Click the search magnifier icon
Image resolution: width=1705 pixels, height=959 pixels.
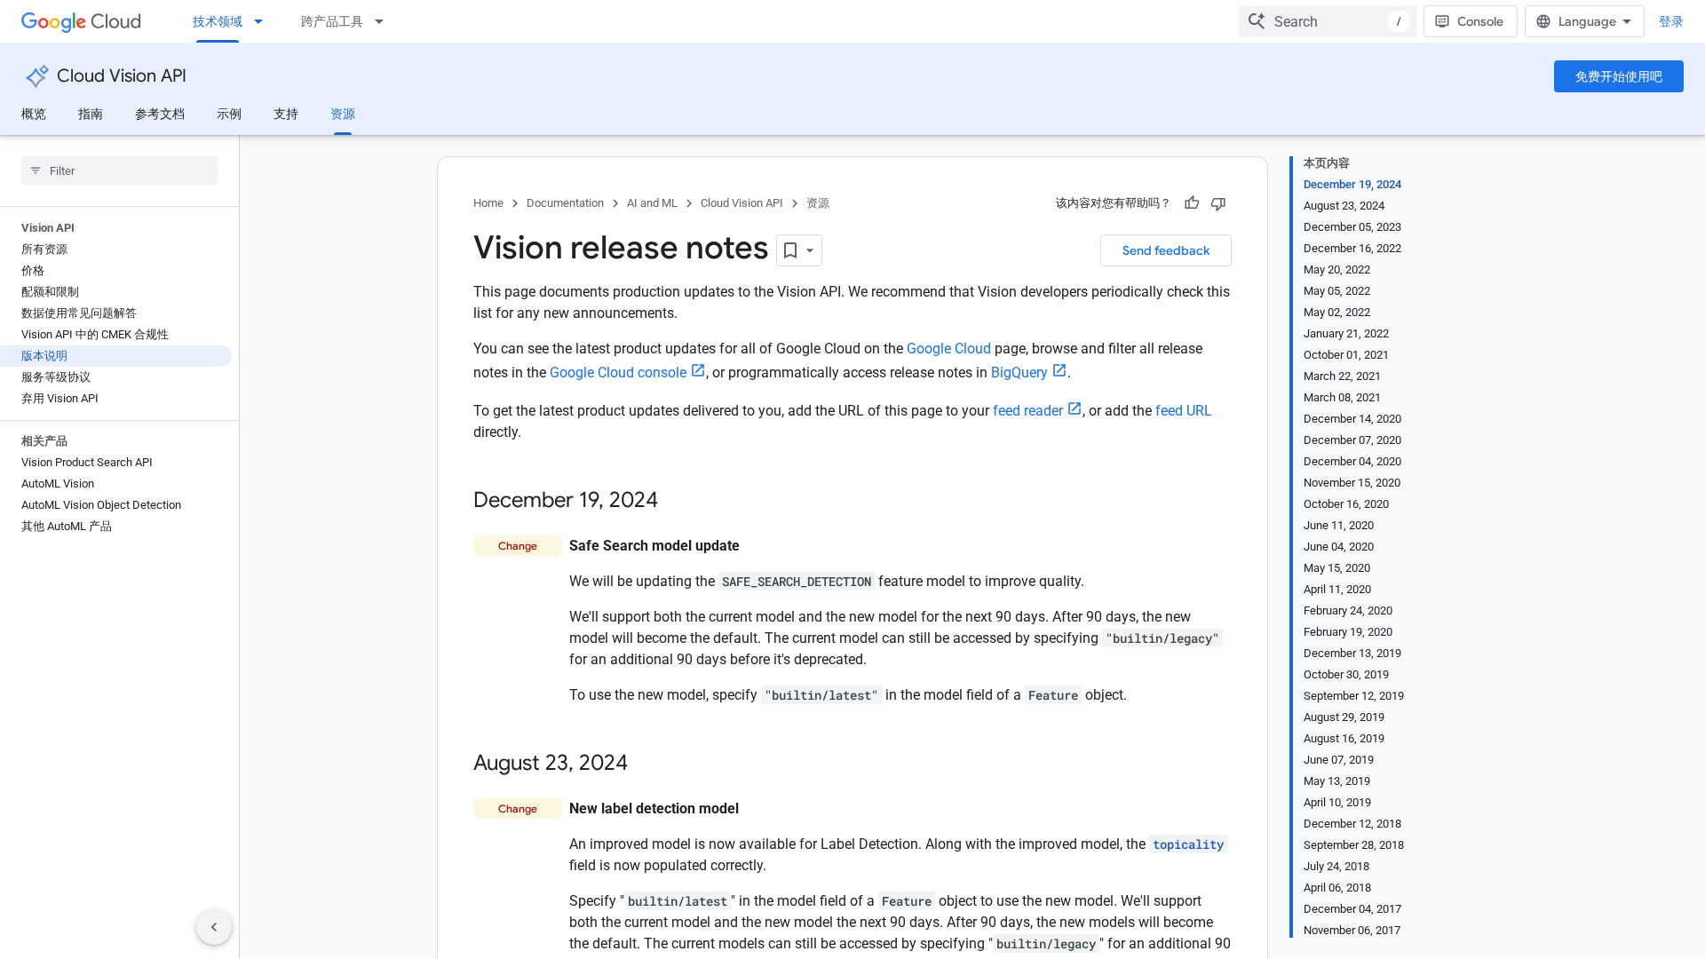[x=1256, y=21]
